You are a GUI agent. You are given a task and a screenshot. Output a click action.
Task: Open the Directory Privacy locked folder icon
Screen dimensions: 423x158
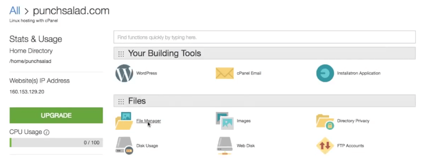[325, 122]
